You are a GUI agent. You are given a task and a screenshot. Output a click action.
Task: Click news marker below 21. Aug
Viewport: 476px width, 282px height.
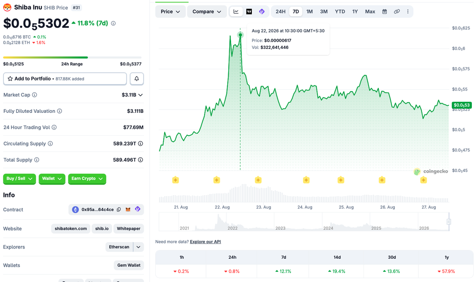[175, 180]
